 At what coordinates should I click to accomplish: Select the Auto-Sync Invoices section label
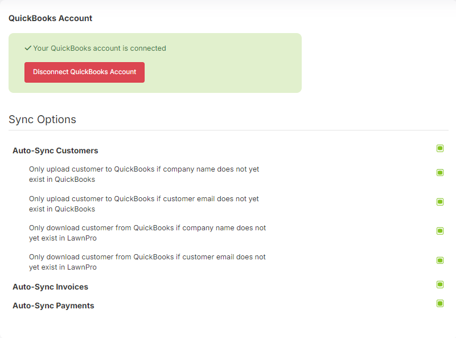coord(51,287)
